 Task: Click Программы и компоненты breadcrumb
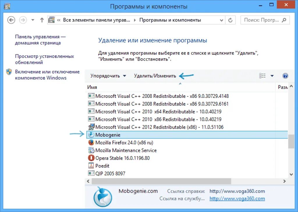170,20
